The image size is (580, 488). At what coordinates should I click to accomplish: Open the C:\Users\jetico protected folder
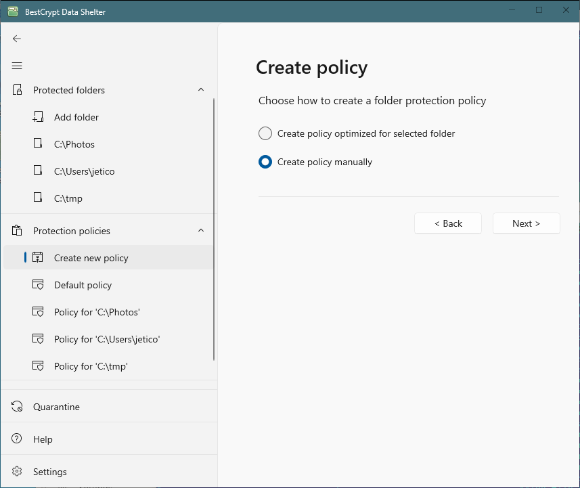click(108, 171)
